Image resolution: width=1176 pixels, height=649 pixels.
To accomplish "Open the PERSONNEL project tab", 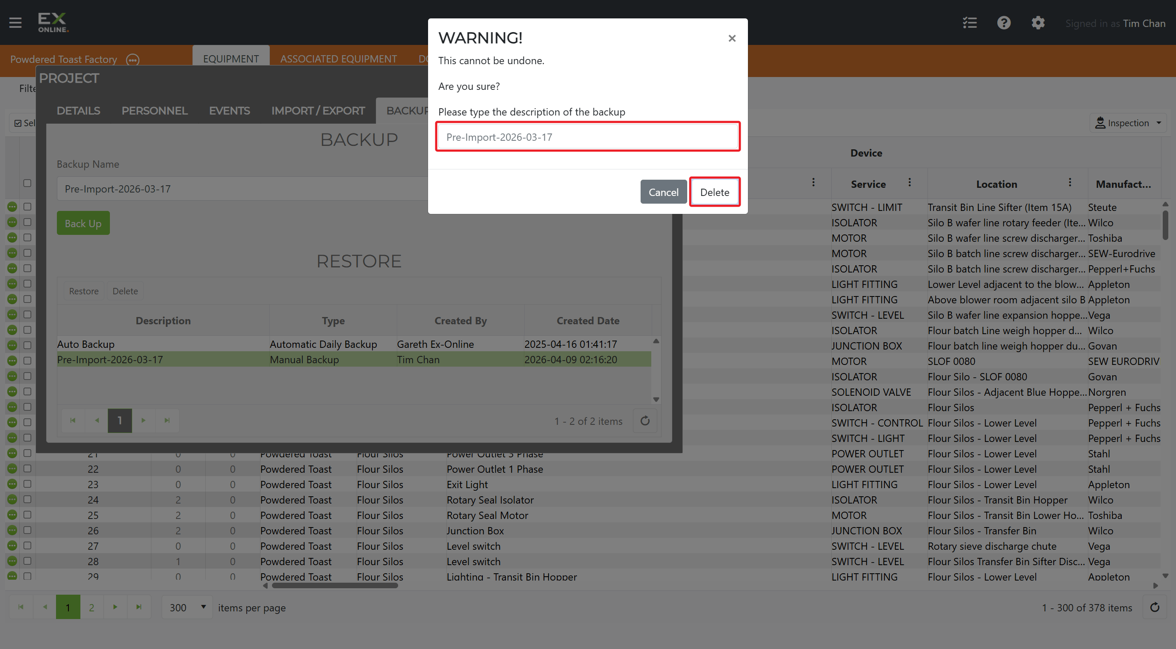I will pyautogui.click(x=154, y=110).
